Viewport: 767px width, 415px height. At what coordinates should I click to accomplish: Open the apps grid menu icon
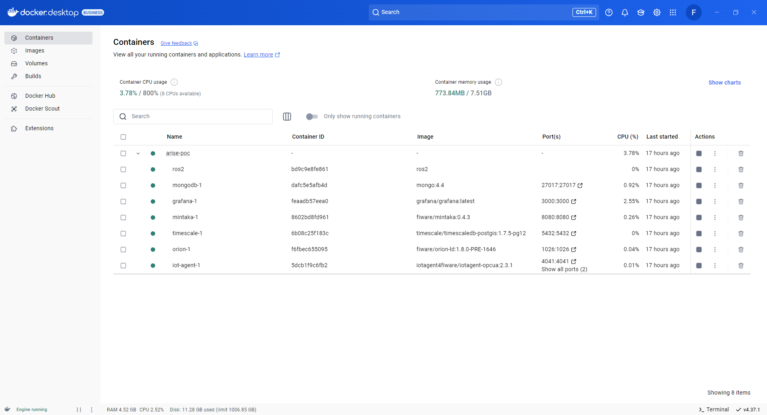point(673,12)
